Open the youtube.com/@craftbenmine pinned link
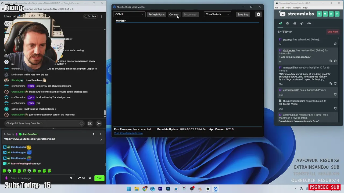Screen dimensions: 344x193 point(30,139)
